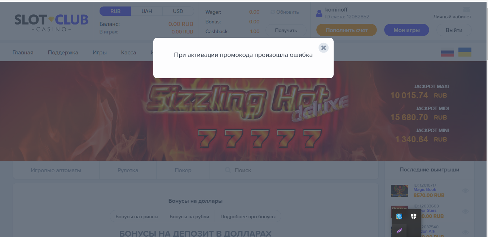Click the search magnifier icon
This screenshot has width=488, height=237.
coord(228,170)
